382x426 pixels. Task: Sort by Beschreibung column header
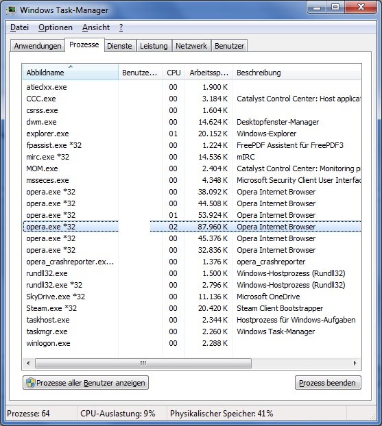(297, 73)
